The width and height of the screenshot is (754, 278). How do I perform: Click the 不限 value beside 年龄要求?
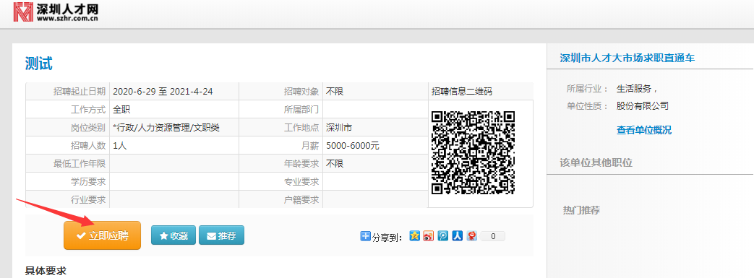335,164
